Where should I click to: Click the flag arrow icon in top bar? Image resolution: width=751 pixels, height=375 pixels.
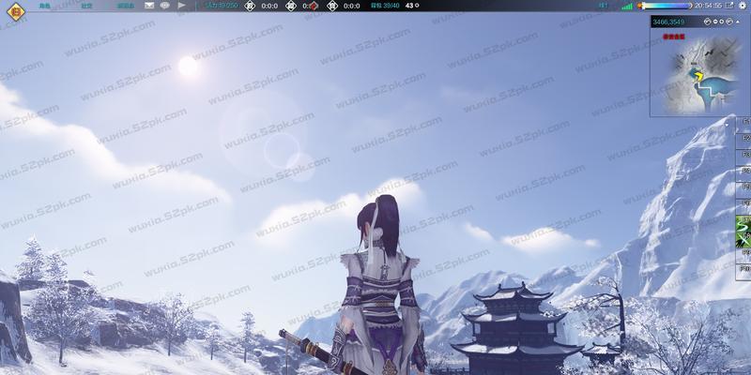pyautogui.click(x=181, y=6)
